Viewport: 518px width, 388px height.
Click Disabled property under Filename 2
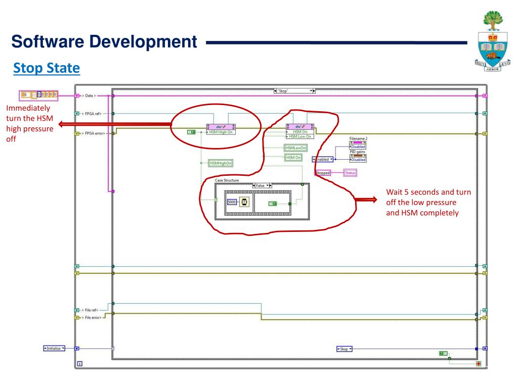click(x=358, y=147)
